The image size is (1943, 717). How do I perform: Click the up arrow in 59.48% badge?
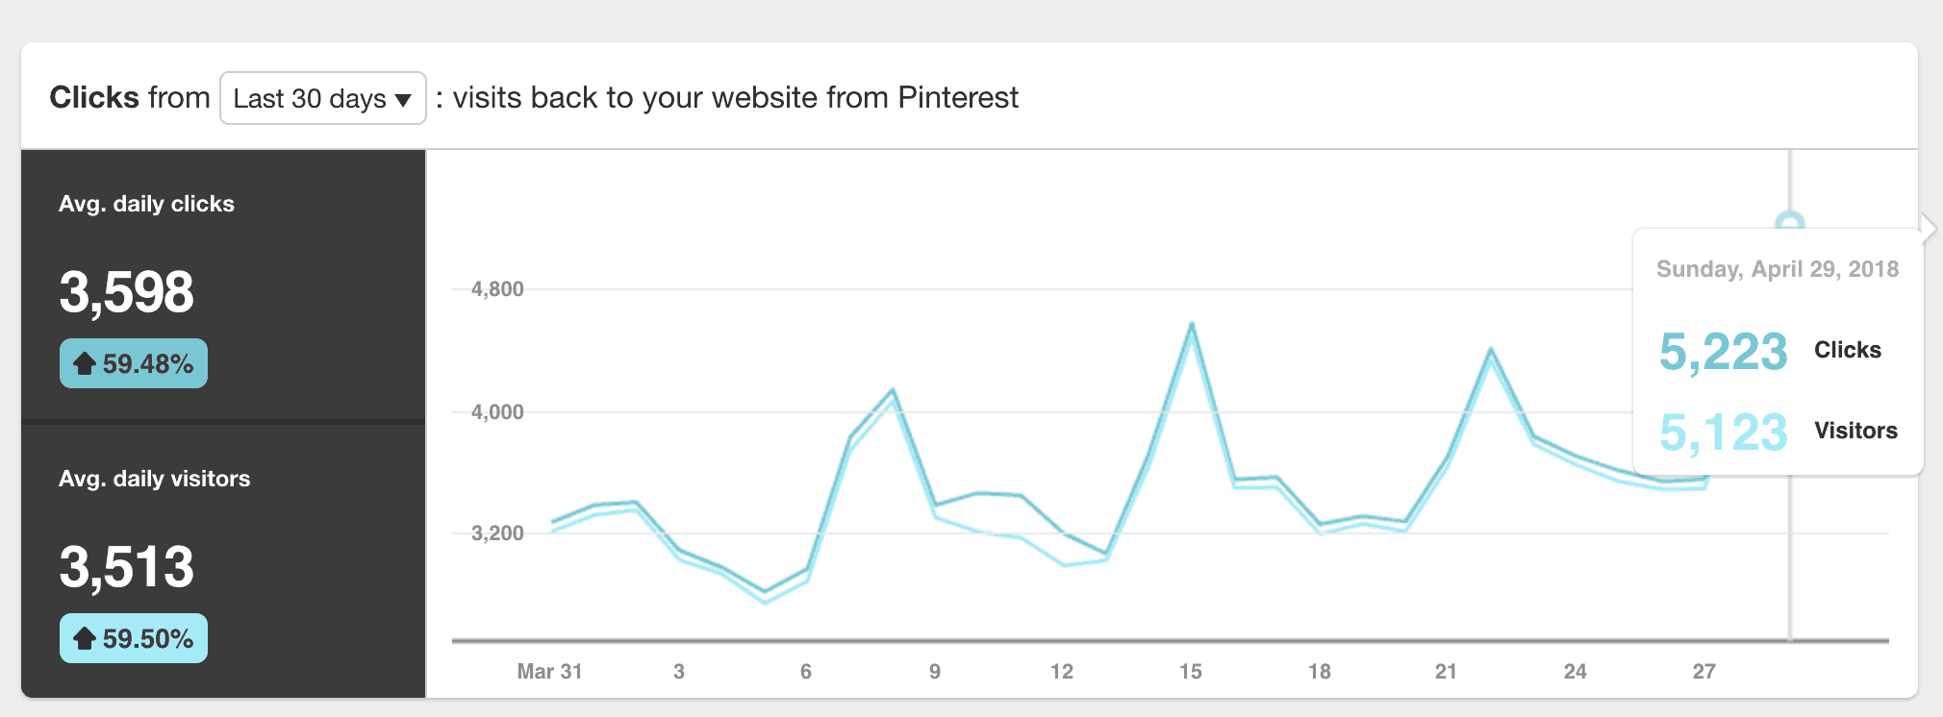(x=85, y=363)
